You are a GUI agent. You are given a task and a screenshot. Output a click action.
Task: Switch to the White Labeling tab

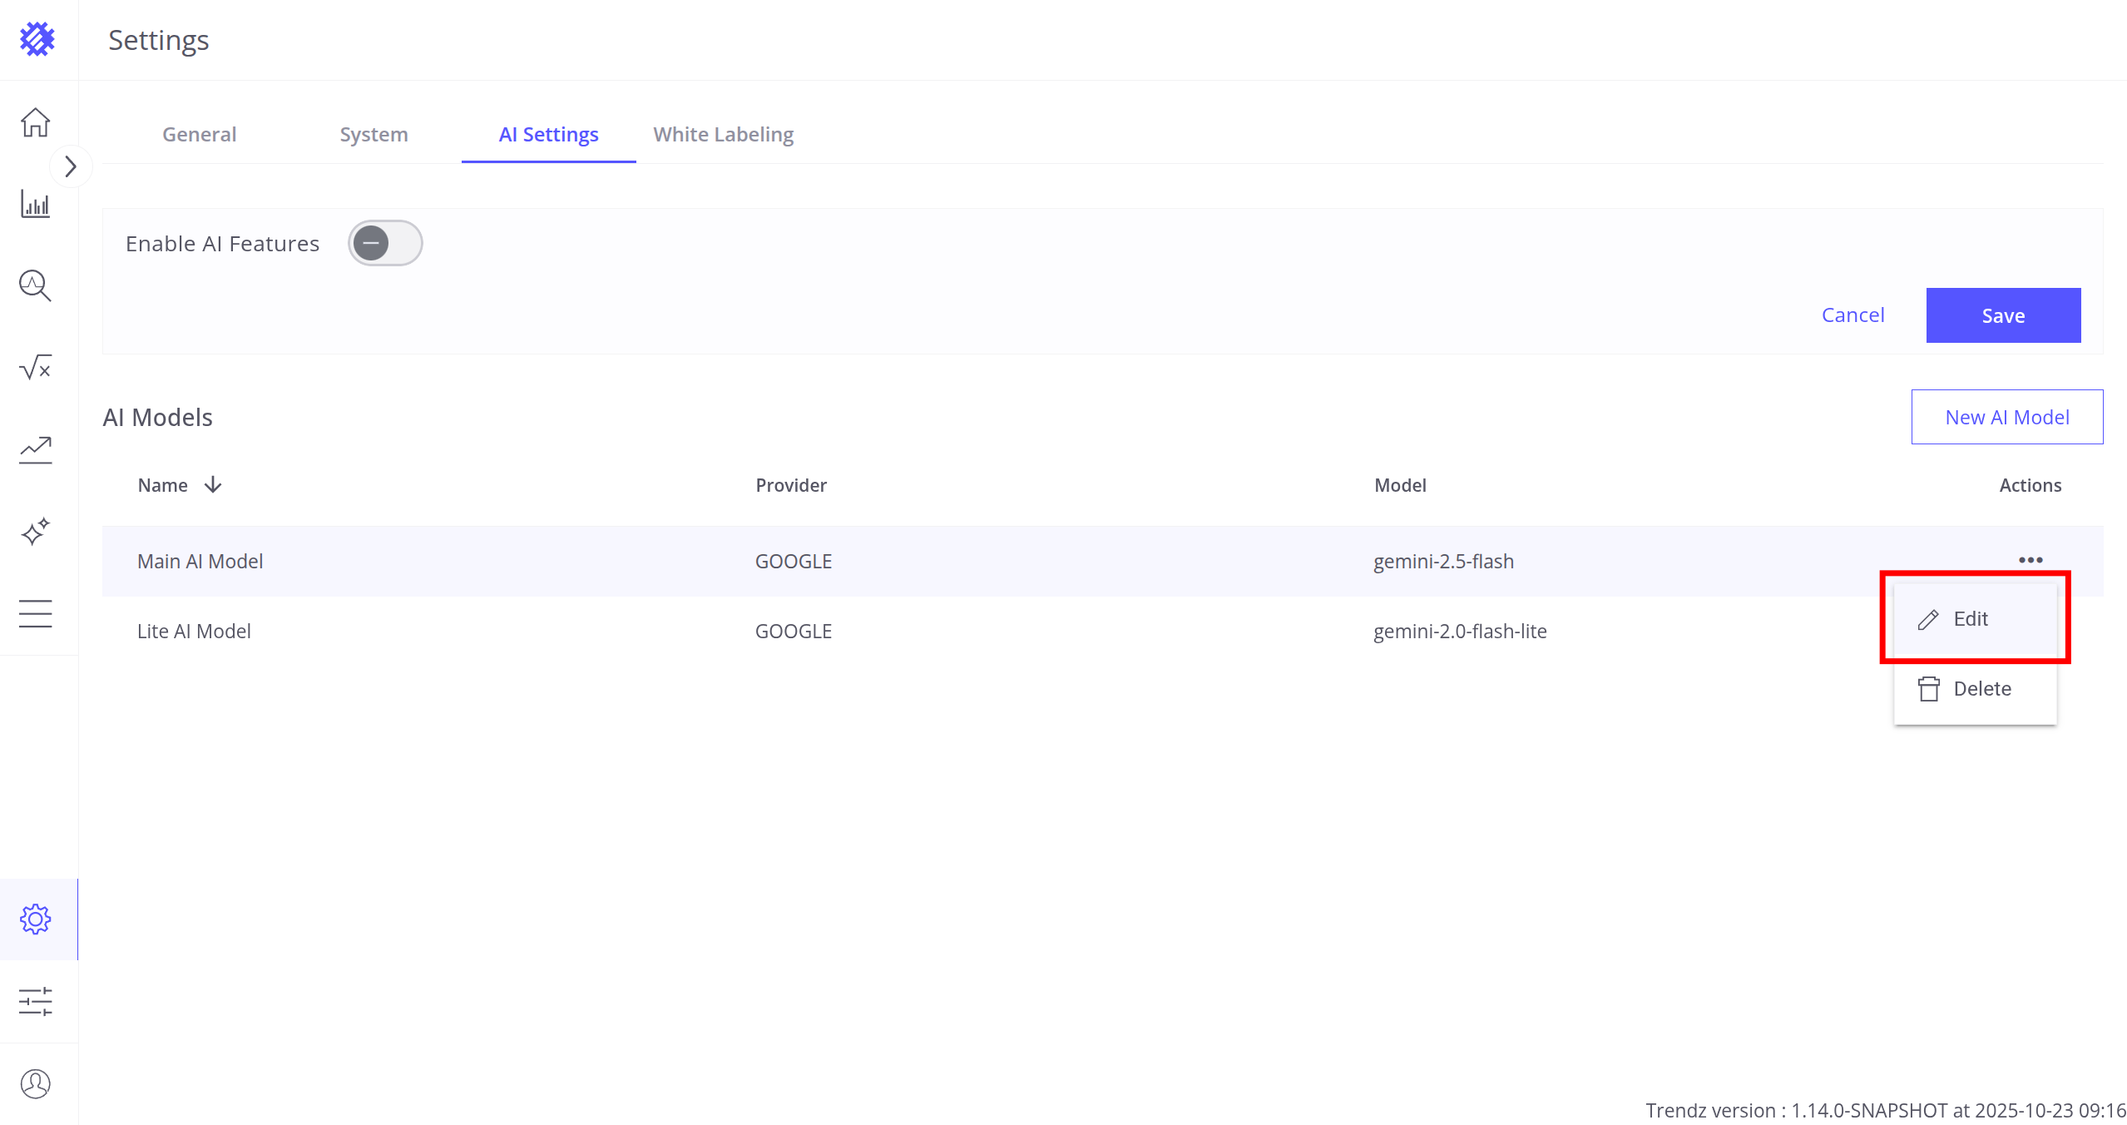tap(723, 134)
